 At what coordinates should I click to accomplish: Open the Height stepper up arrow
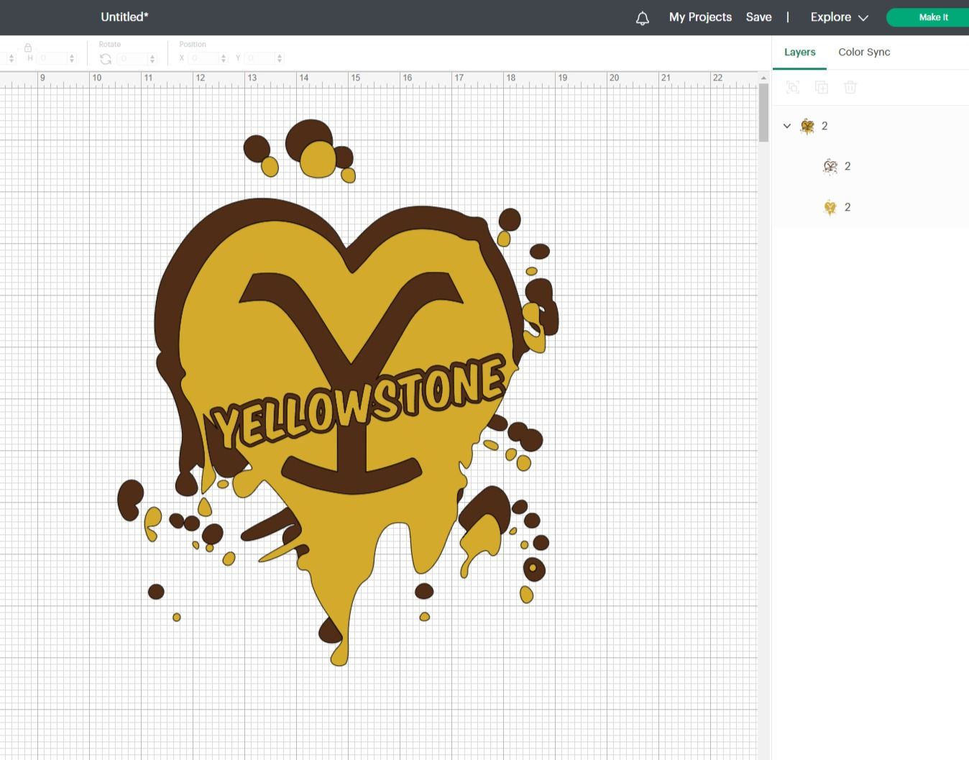click(71, 55)
